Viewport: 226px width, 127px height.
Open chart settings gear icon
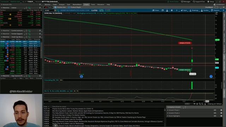tap(172, 10)
